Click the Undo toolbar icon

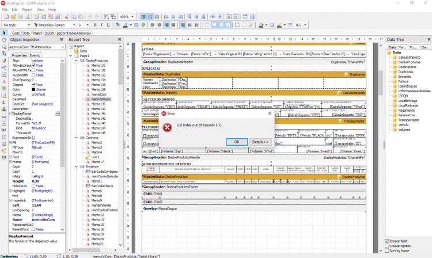coord(90,17)
